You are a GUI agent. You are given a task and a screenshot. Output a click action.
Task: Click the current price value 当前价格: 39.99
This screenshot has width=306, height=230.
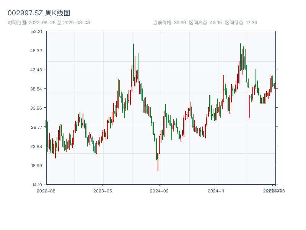click(x=169, y=23)
